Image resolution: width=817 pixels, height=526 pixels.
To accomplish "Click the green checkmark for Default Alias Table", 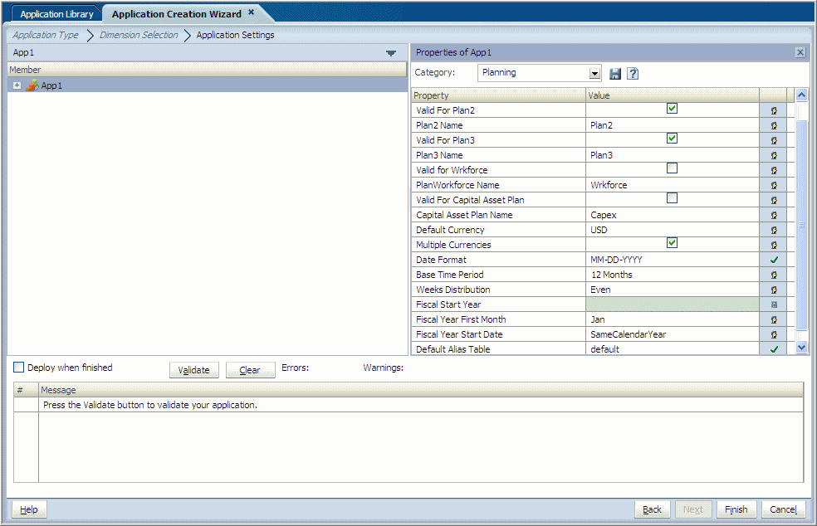I will 774,349.
